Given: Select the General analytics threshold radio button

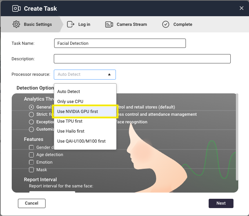Looking at the screenshot, I should 31,107.
